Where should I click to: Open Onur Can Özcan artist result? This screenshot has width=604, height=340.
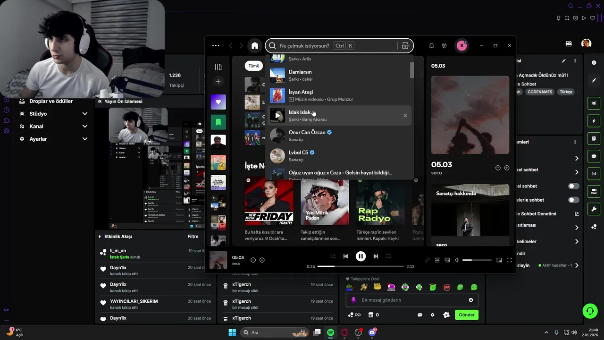pyautogui.click(x=339, y=136)
